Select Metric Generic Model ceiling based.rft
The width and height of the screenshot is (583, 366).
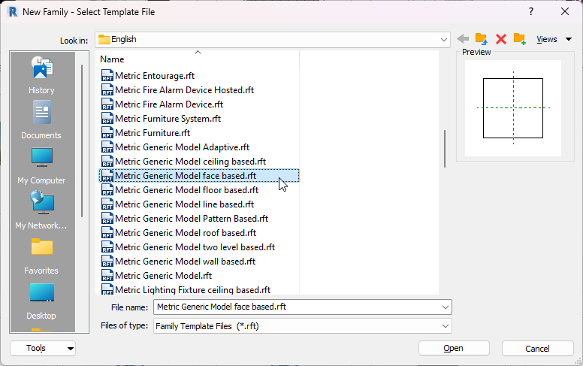tap(190, 162)
